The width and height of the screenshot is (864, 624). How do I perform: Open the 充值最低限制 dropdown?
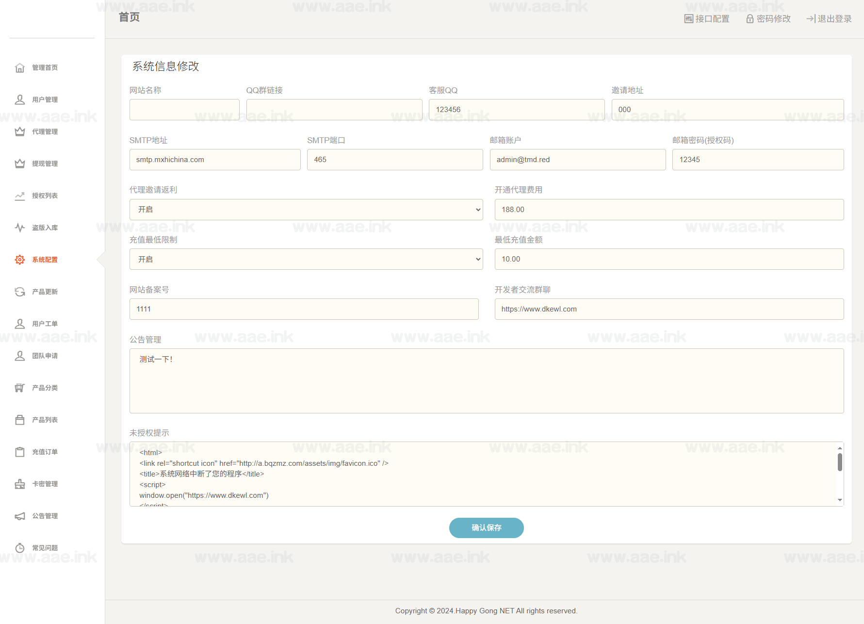[x=306, y=259]
